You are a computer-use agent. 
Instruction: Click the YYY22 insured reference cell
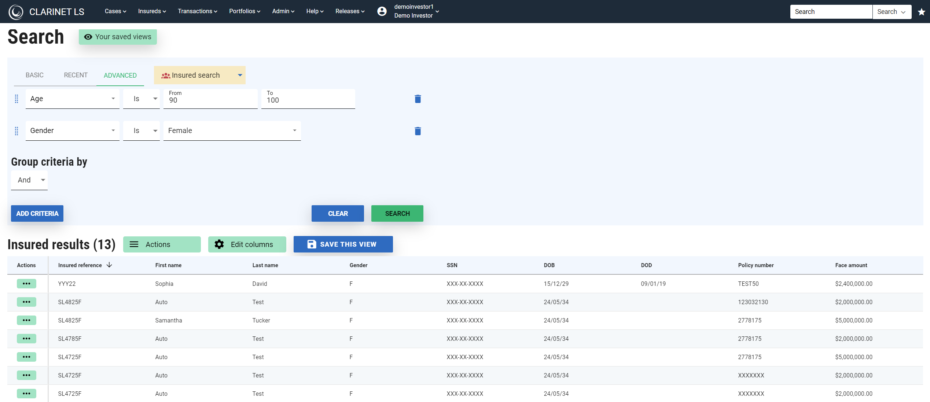click(67, 284)
